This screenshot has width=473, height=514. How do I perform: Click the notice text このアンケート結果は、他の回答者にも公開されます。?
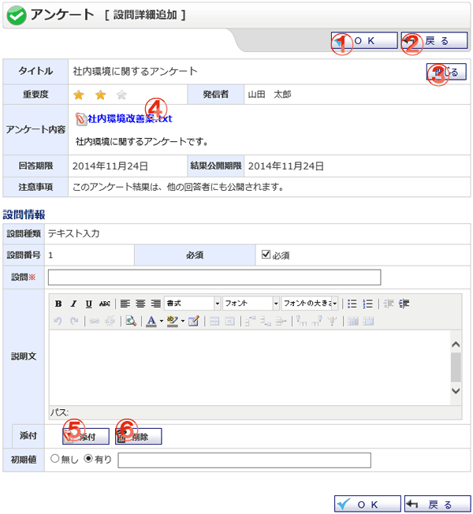pyautogui.click(x=178, y=187)
